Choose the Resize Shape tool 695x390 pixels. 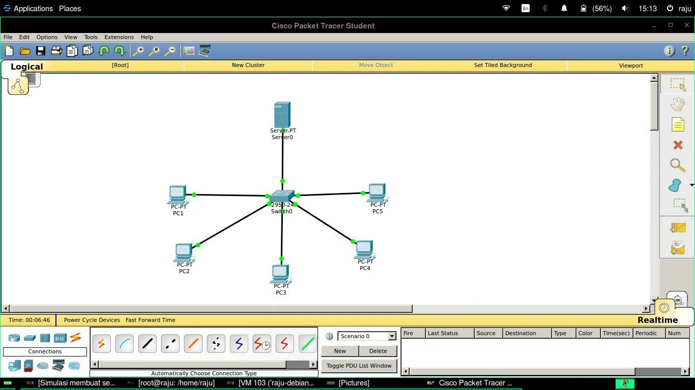tap(680, 205)
